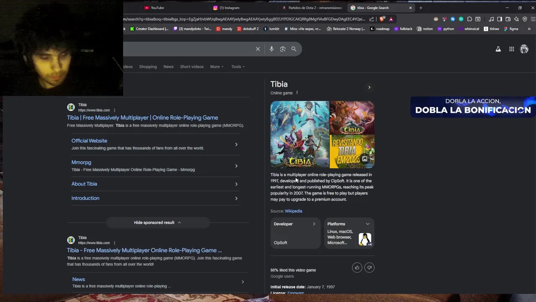Expand the Developer card arrow
The height and width of the screenshot is (302, 536).
[314, 224]
